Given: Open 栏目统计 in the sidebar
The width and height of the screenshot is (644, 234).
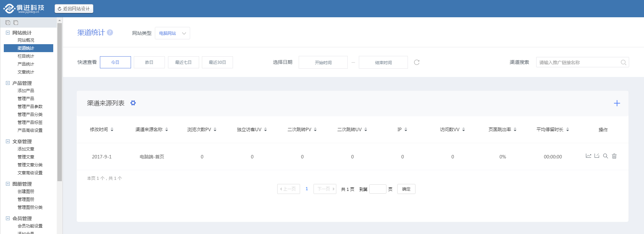Looking at the screenshot, I should coord(26,56).
